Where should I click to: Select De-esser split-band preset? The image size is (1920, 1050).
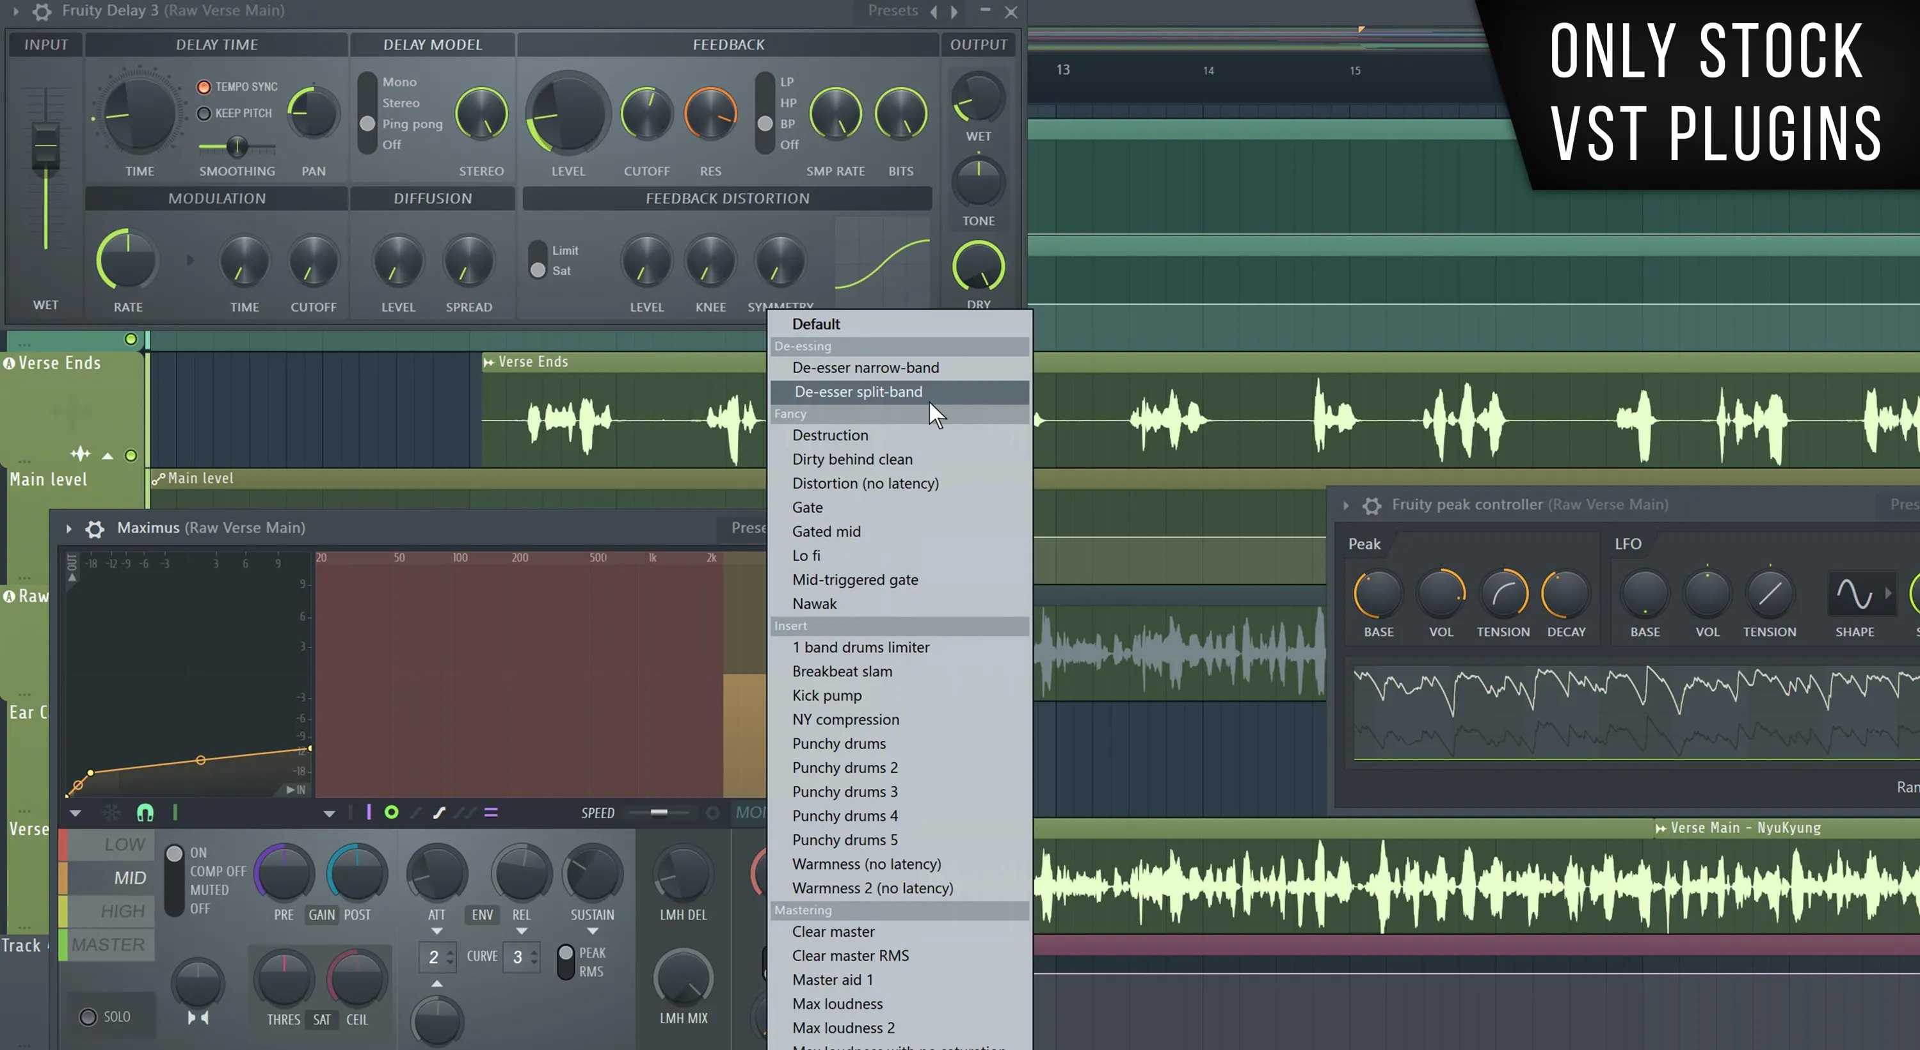click(x=858, y=392)
